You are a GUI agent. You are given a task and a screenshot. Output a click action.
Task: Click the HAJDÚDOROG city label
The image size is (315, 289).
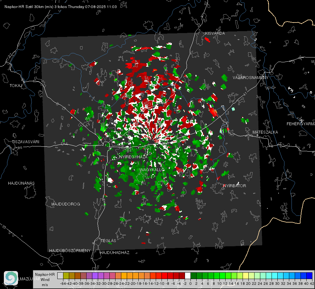pos(66,204)
